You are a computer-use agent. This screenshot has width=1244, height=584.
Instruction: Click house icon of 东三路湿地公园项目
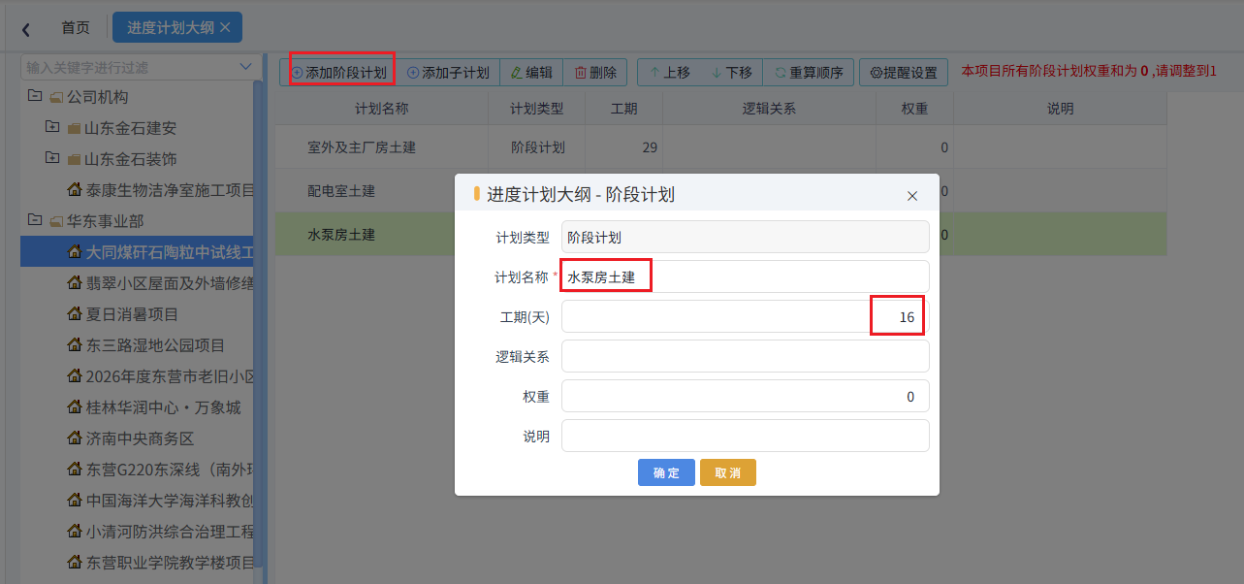[75, 344]
